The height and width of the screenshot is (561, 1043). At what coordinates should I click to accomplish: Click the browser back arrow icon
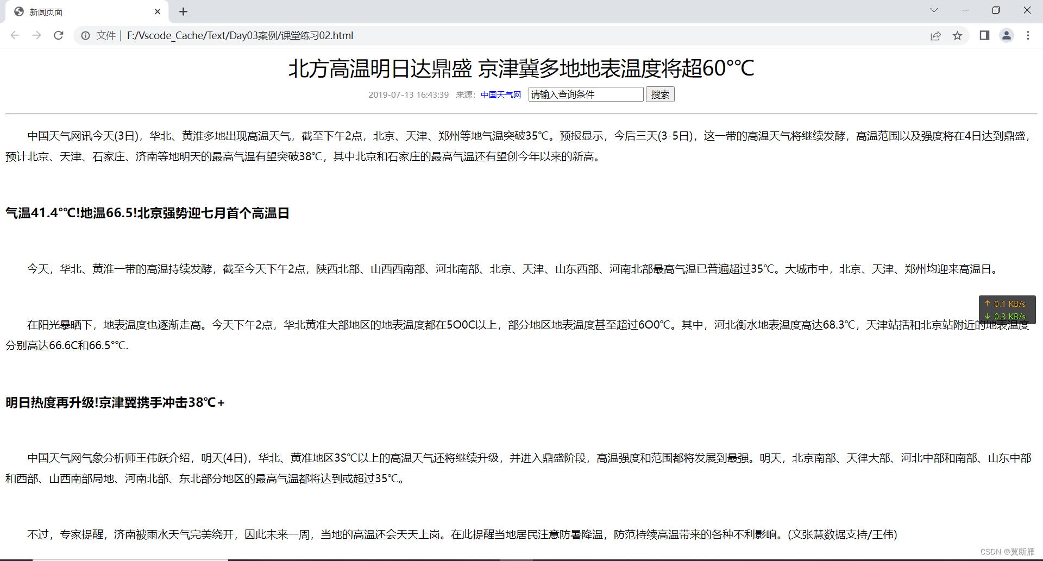coord(14,35)
